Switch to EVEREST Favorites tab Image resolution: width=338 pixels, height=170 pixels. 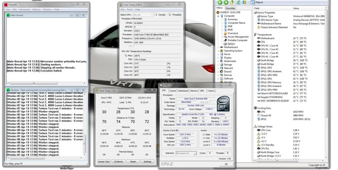click(230, 8)
